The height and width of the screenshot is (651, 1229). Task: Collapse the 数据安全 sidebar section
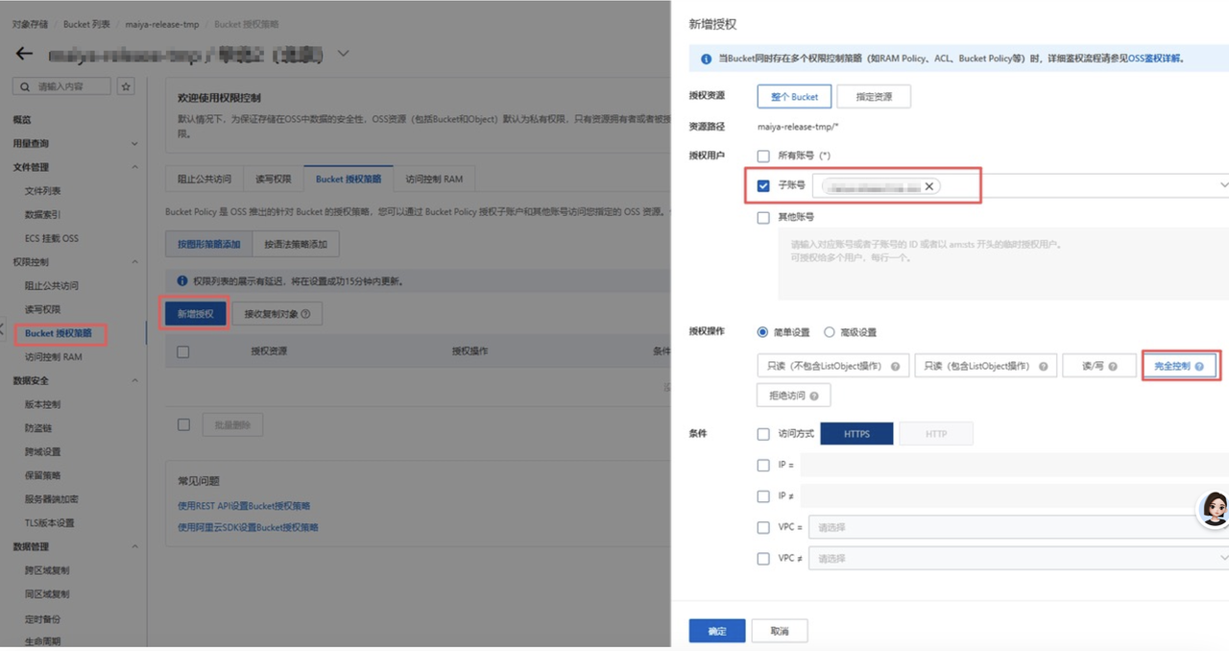point(133,381)
